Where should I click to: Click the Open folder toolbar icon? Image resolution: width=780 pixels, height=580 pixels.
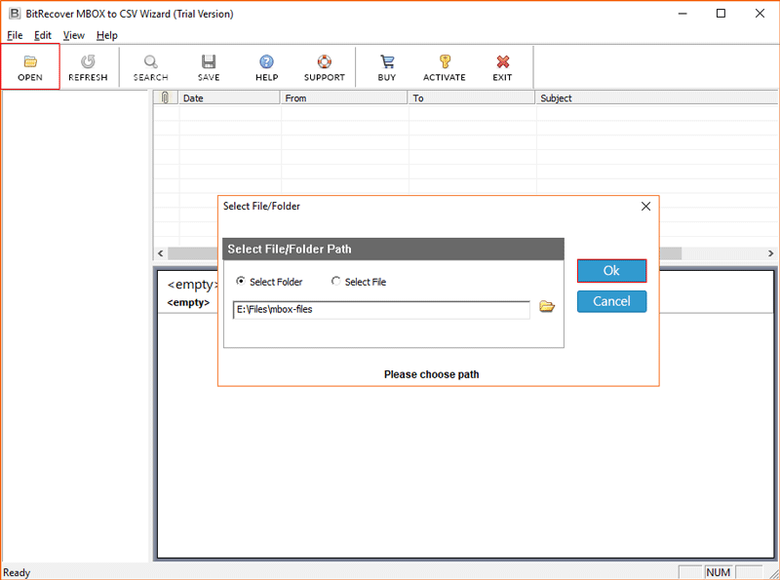click(x=30, y=61)
